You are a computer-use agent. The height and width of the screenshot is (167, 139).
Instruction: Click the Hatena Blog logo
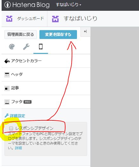27,5
